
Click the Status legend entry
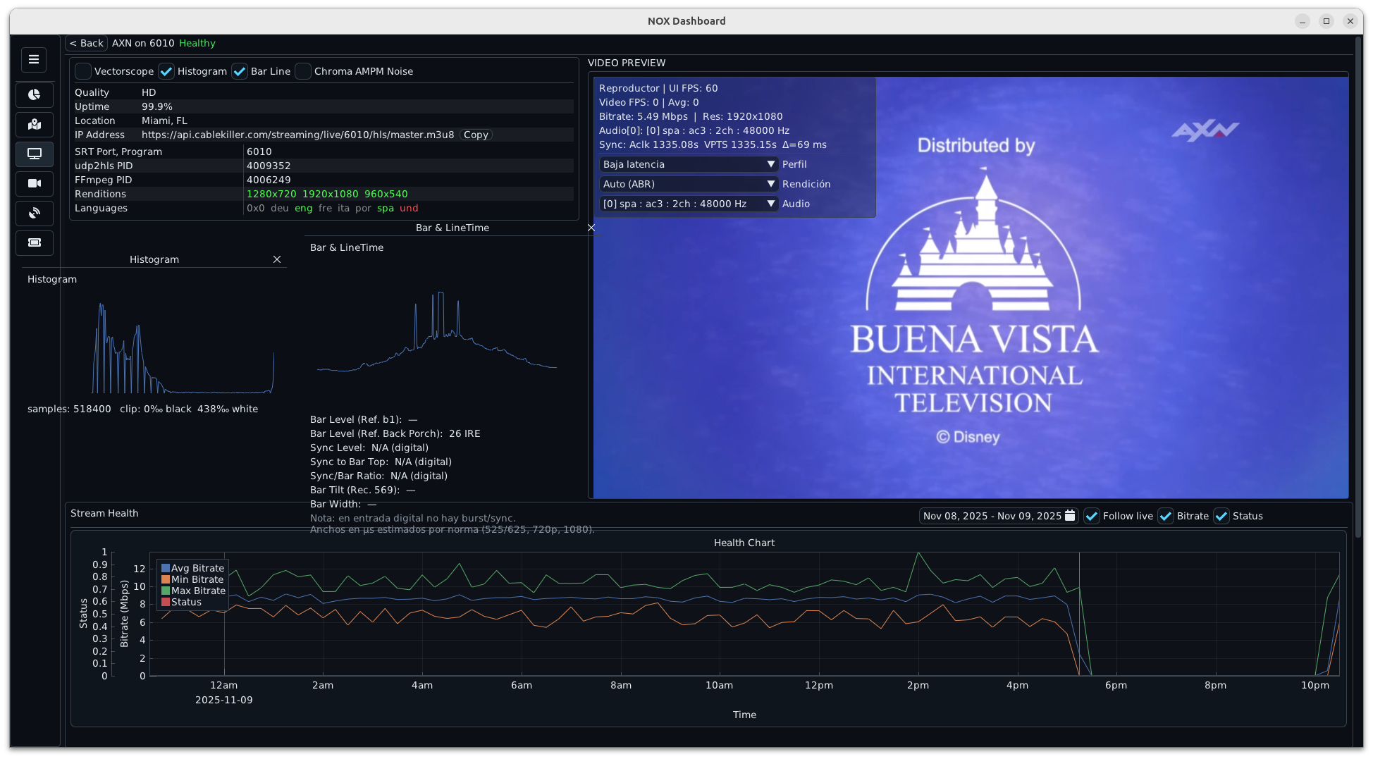(182, 602)
